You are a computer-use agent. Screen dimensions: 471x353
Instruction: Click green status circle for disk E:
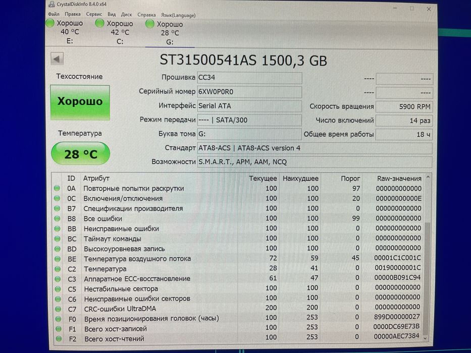[50, 23]
